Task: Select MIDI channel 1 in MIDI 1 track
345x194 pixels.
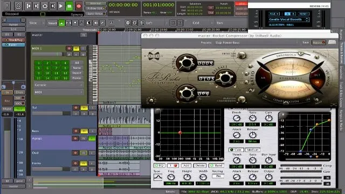Action: point(38,63)
